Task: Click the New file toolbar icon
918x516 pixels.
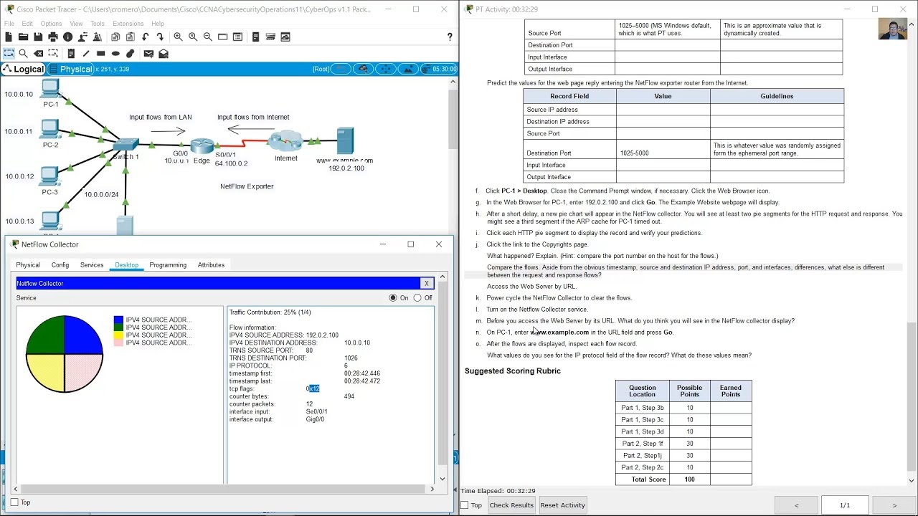Action: pos(9,37)
